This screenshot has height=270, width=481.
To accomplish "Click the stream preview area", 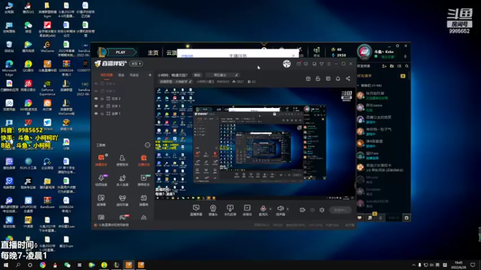I will pos(255,144).
